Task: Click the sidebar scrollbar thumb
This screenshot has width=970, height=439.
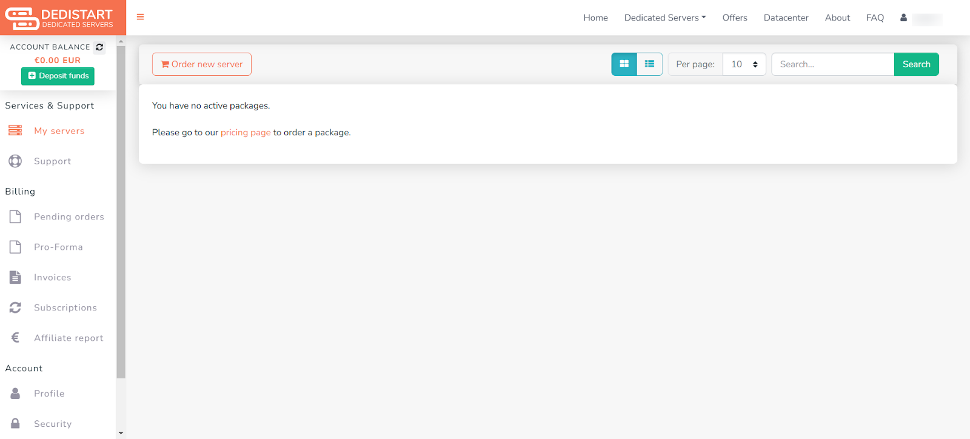Action: (121, 212)
